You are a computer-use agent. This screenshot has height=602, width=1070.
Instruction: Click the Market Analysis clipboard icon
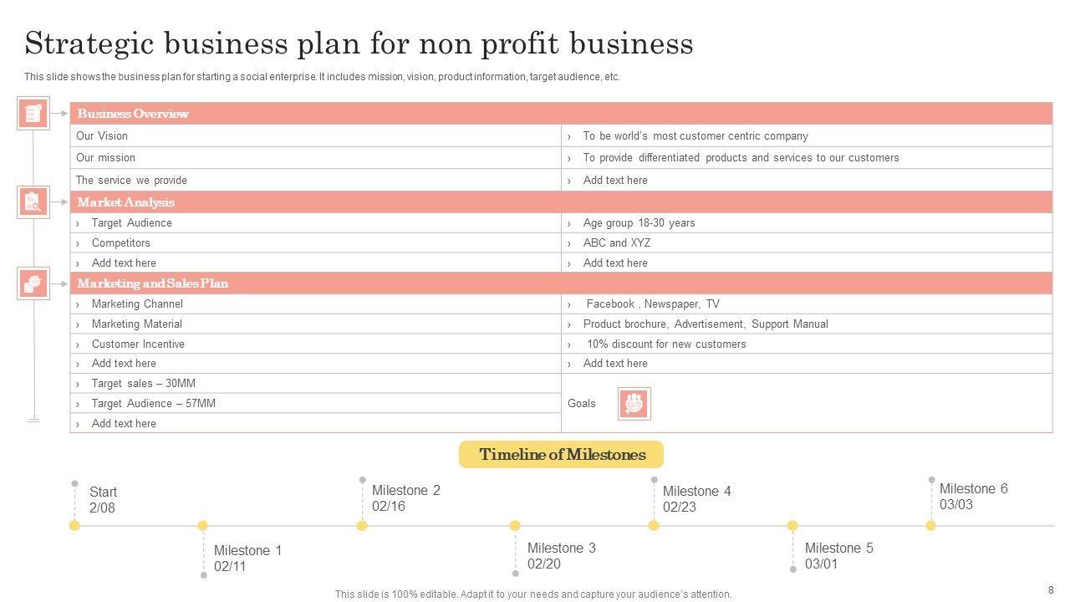[x=33, y=202]
